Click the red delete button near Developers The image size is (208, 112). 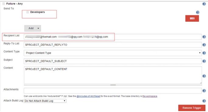coord(192,19)
